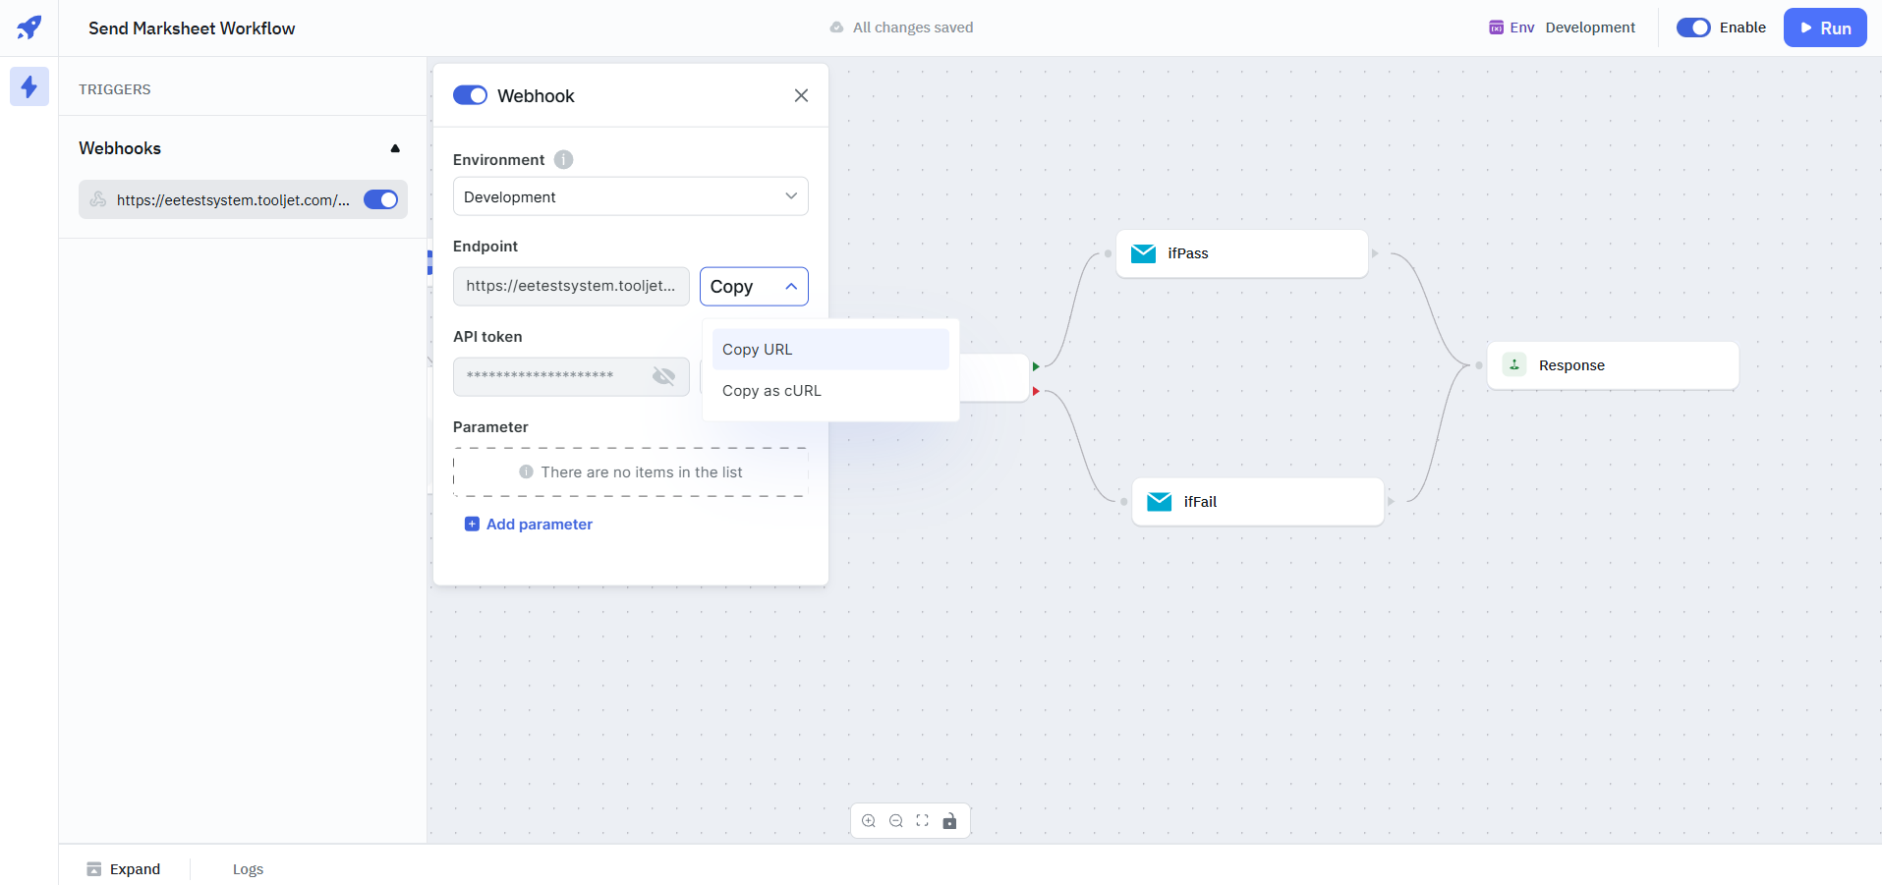Open the triggers lightning bolt panel

[29, 87]
